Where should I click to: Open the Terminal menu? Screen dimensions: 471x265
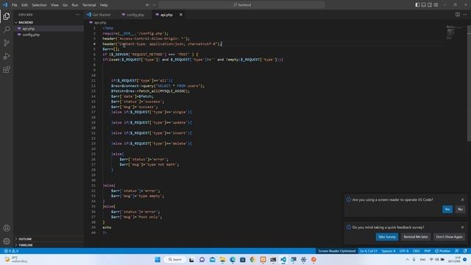coord(89,5)
